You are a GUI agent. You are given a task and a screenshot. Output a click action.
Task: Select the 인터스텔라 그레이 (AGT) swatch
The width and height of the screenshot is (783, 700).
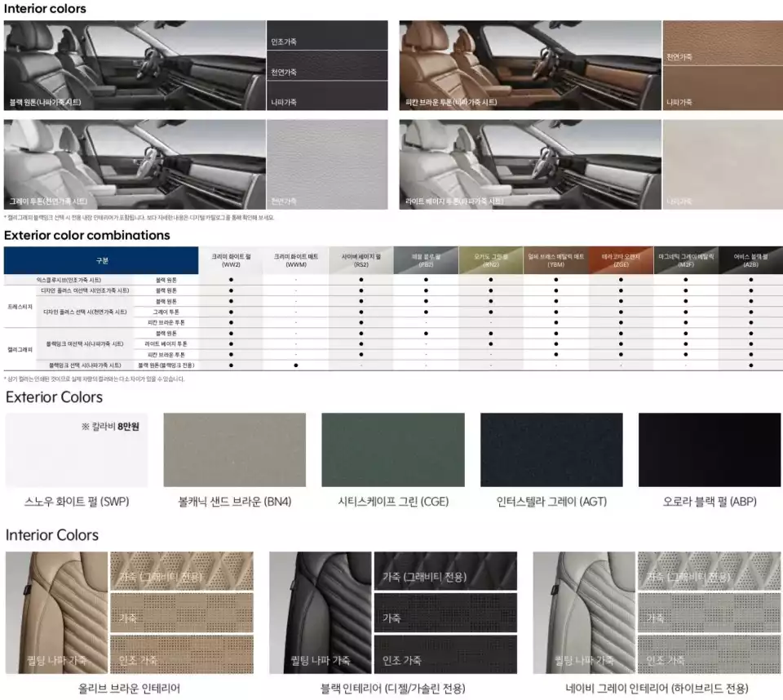tap(551, 450)
